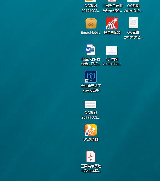This screenshot has width=160, height=181.
Task: Click the 支付宝开放平台开发助手 text label
Action: coord(91,88)
